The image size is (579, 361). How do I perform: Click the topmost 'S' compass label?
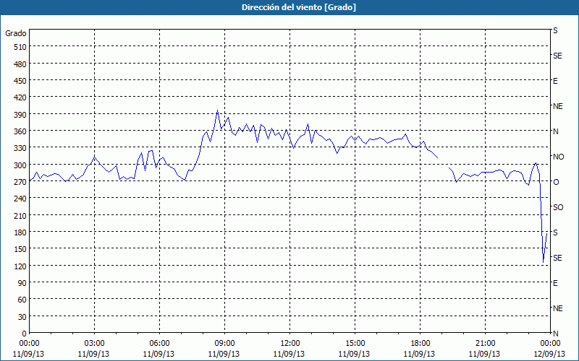point(555,30)
